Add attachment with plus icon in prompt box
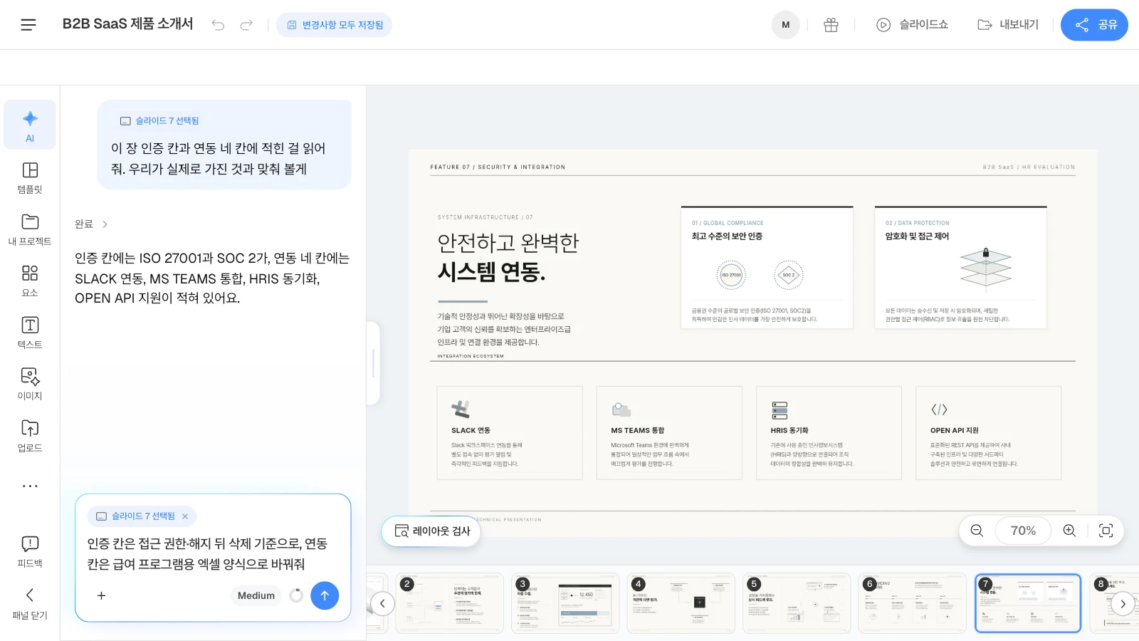This screenshot has width=1139, height=641. [x=101, y=595]
